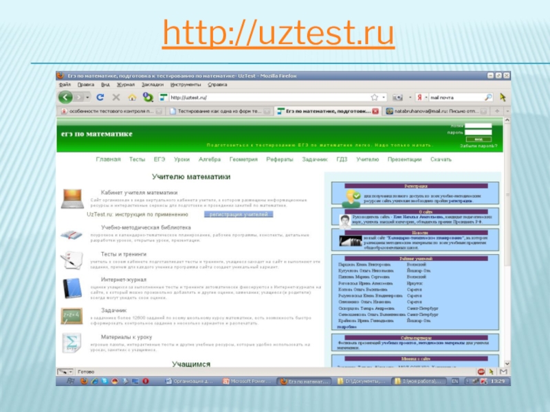Click the checklist icon beside Тесты и тренинги

[72, 260]
